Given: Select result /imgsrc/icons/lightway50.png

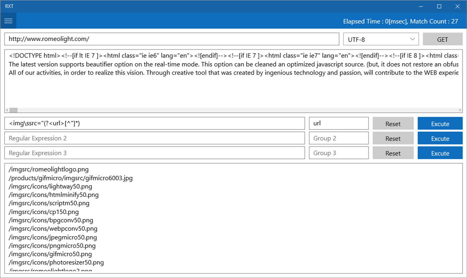Looking at the screenshot, I should pos(51,186).
